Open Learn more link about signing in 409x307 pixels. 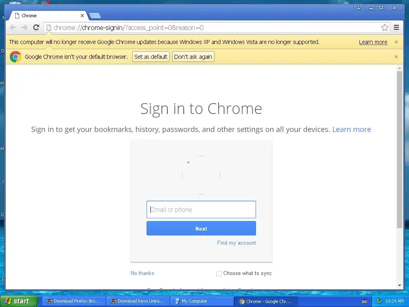pos(351,129)
